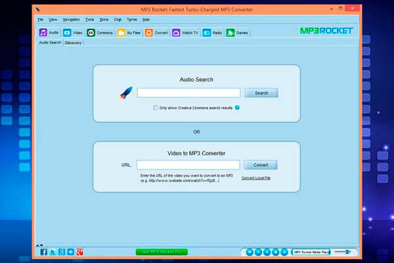The image size is (394, 263).
Task: Click the next track player button
Action: point(284,252)
